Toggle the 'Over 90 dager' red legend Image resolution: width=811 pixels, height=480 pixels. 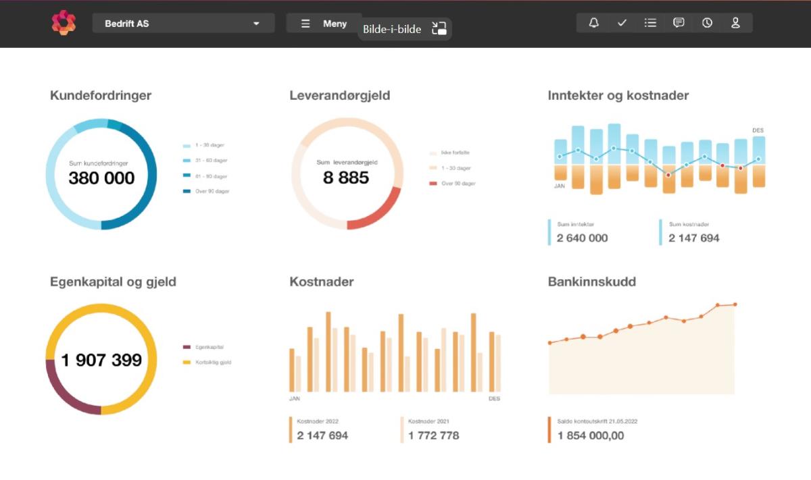(458, 184)
